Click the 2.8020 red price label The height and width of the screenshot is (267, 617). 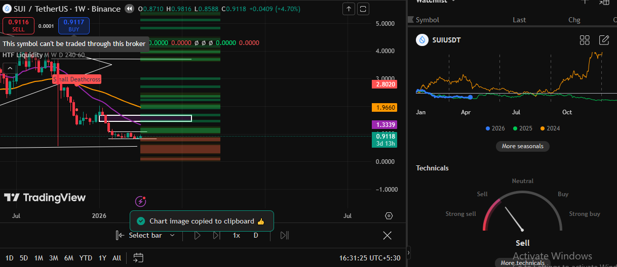click(386, 84)
